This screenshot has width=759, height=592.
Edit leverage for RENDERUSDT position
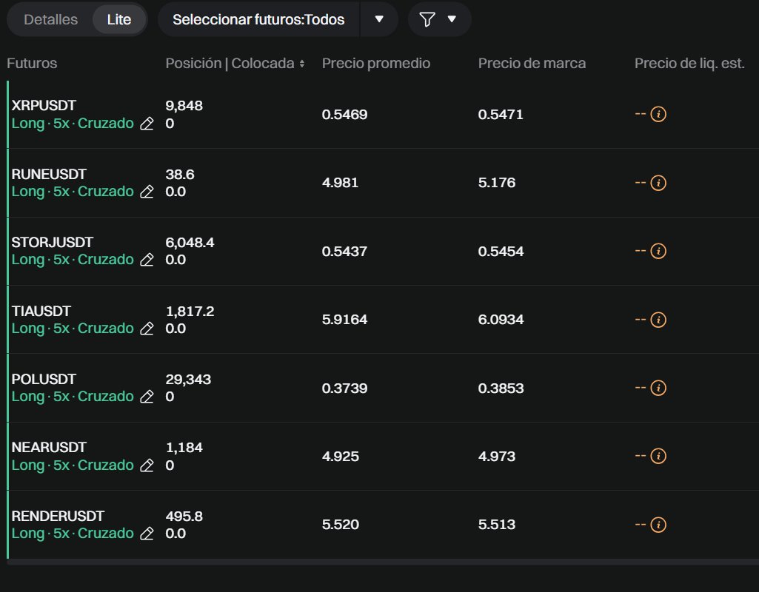click(147, 534)
